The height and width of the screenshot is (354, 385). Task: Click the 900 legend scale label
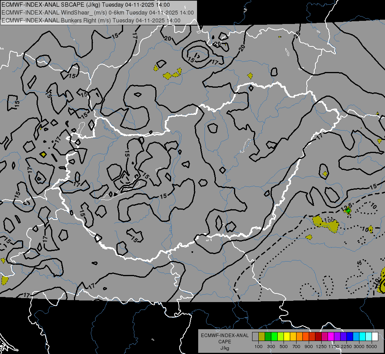coord(309,347)
